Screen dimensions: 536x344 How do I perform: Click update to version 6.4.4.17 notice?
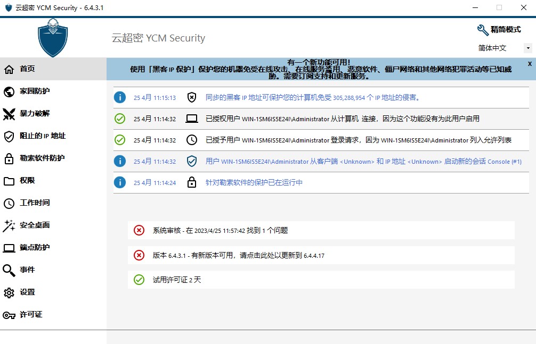pyautogui.click(x=321, y=255)
